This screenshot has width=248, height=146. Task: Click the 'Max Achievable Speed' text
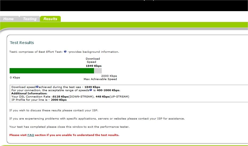[x=100, y=79]
